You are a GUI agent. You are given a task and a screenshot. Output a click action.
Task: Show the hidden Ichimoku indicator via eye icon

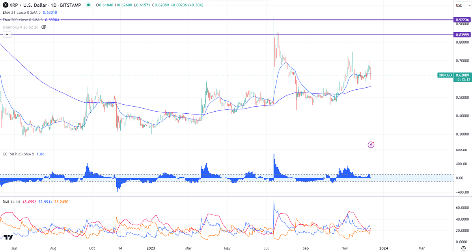pyautogui.click(x=44, y=27)
